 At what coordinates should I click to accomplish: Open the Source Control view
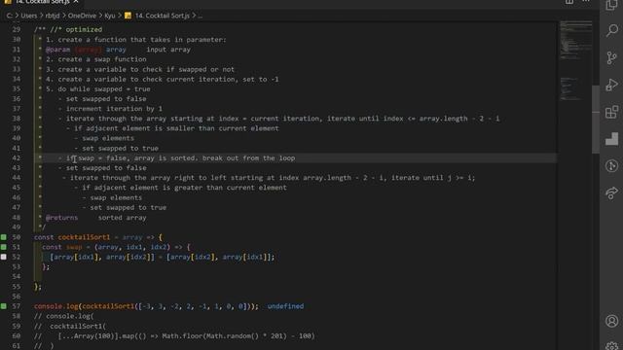tap(612, 58)
